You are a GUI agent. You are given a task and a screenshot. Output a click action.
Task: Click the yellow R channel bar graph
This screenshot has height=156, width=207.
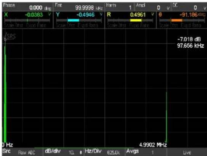[x=130, y=20]
